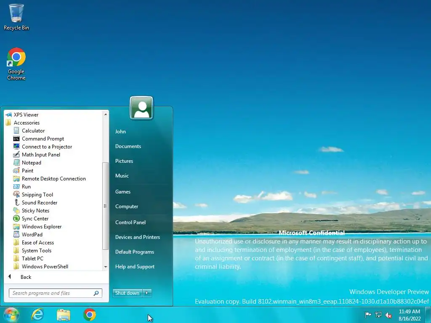Click the search magnifier icon
This screenshot has height=323, width=431.
(96, 293)
